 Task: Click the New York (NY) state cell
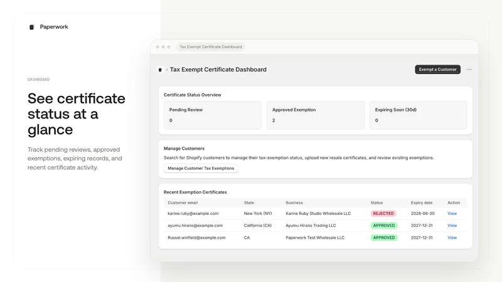pyautogui.click(x=258, y=214)
